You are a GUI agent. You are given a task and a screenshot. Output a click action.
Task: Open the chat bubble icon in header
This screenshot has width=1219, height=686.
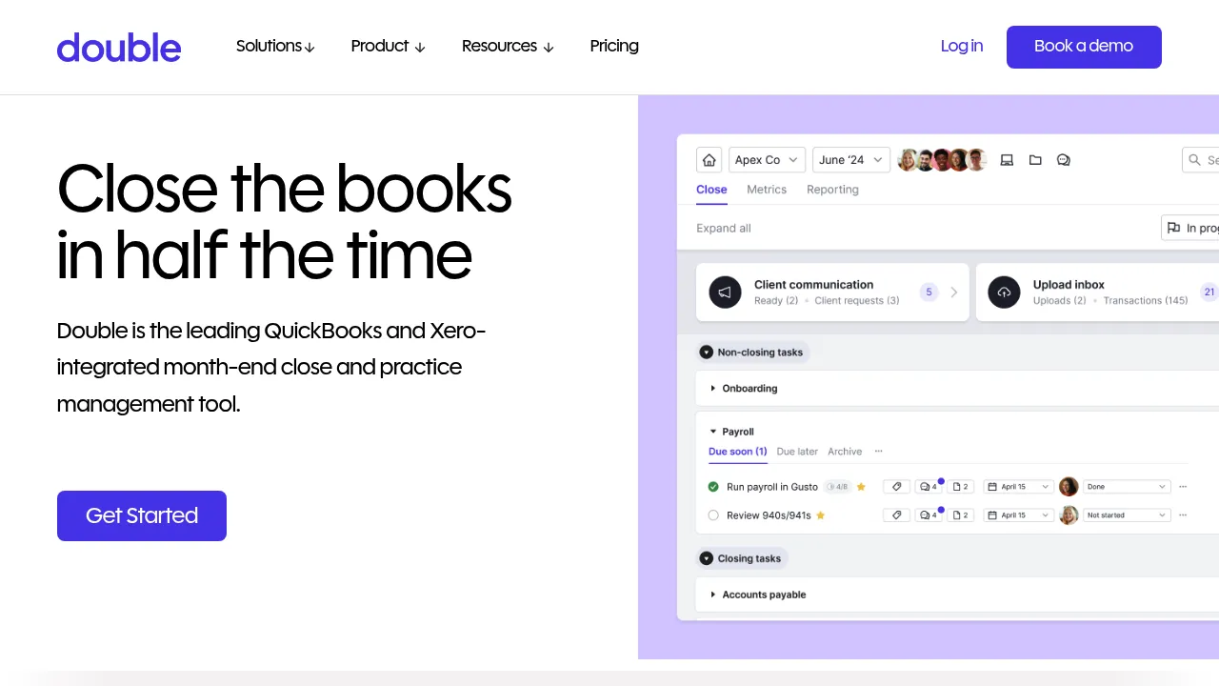click(1064, 160)
